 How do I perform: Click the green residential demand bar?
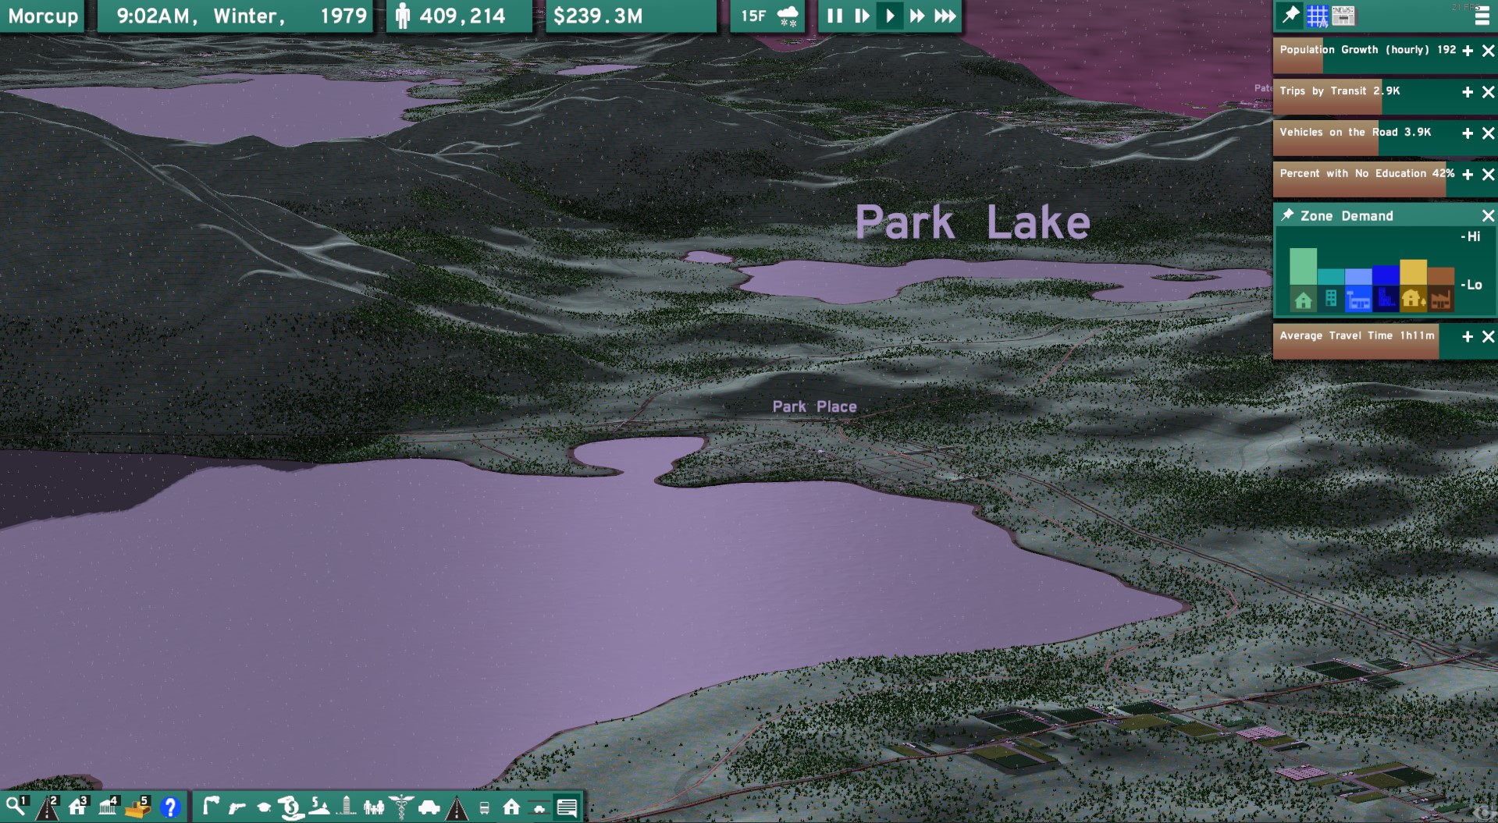click(x=1303, y=267)
